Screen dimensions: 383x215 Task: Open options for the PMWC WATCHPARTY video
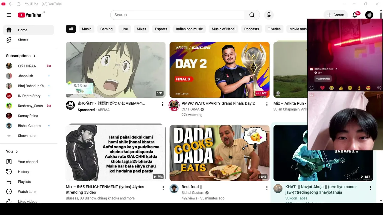[267, 104]
